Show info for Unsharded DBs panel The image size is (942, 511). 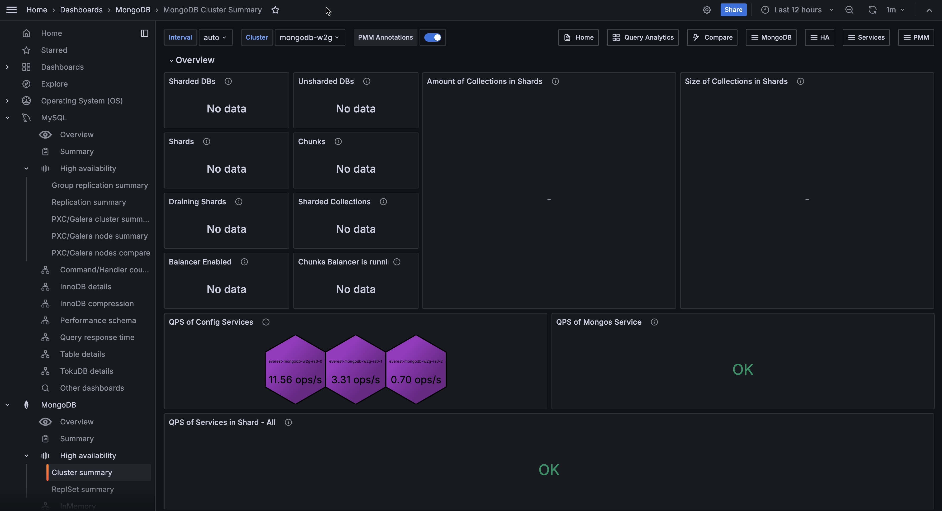(x=367, y=81)
